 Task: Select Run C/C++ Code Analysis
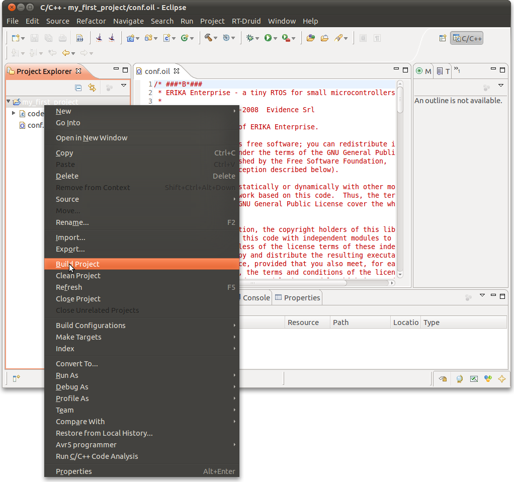142,456
